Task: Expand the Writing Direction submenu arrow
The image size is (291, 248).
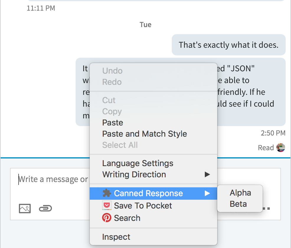Action: pos(207,174)
